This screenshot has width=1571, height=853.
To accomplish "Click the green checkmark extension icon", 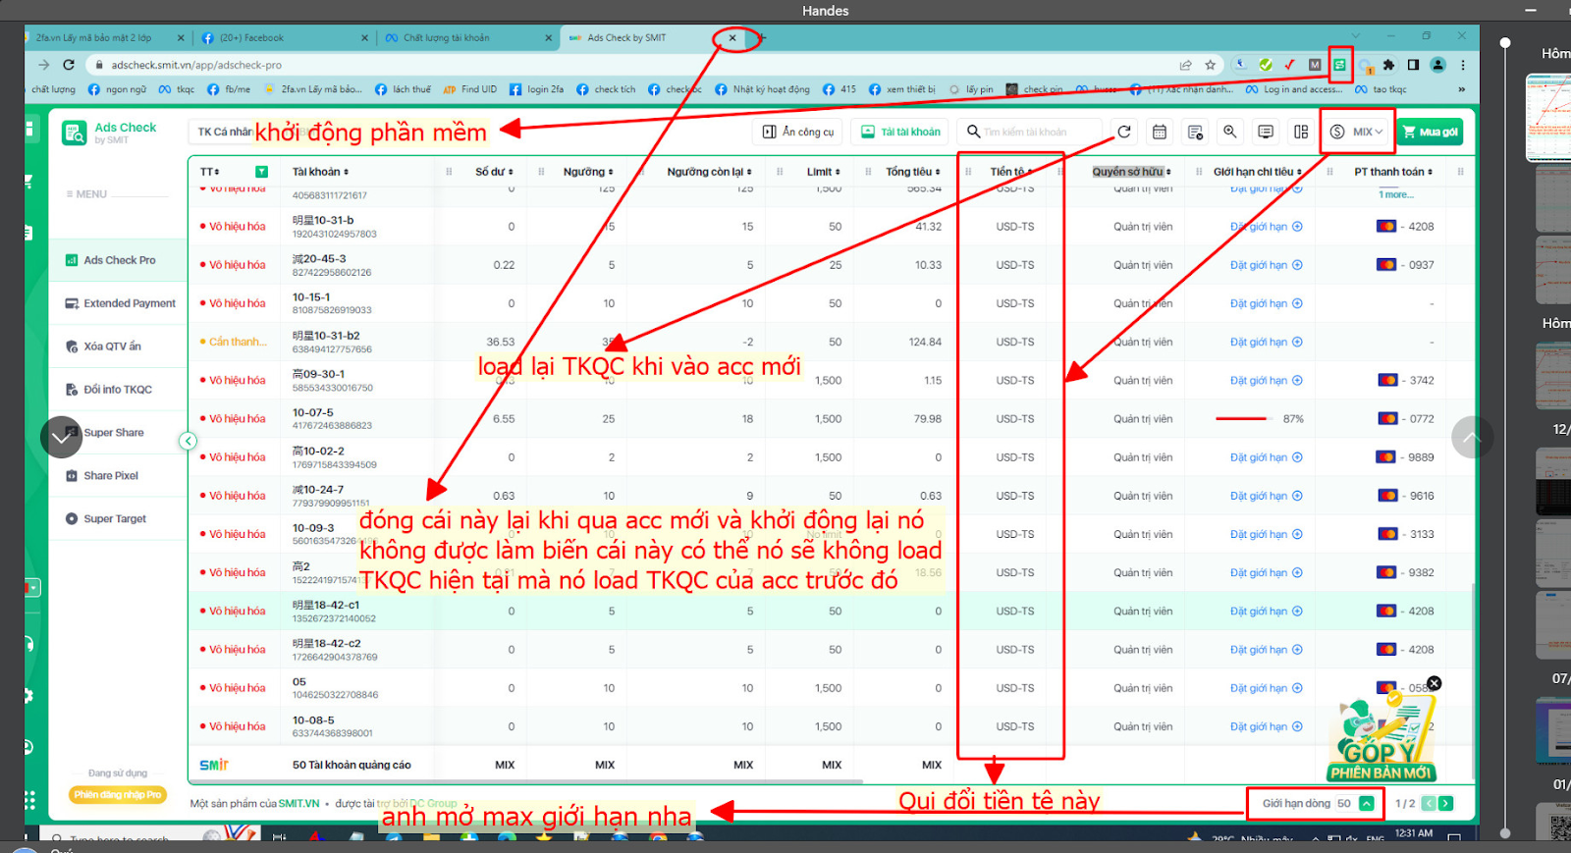I will pos(1266,65).
